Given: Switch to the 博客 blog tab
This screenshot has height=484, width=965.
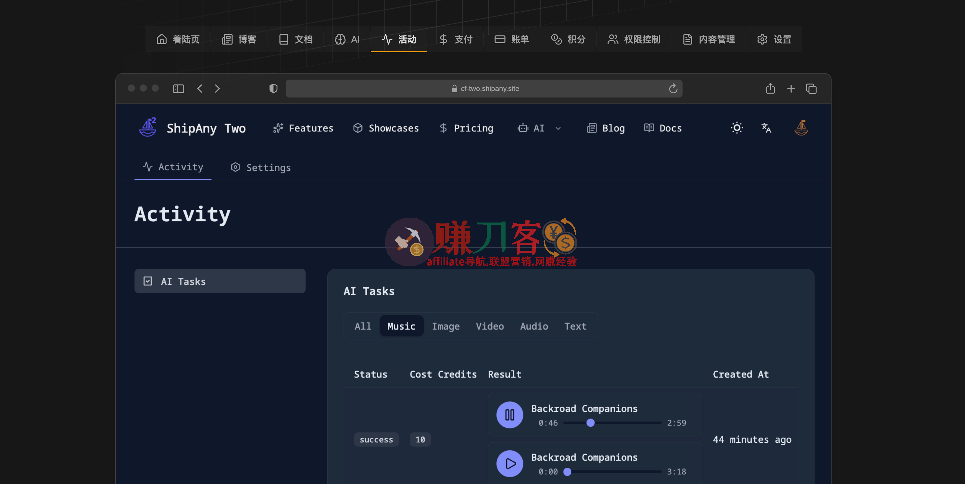Looking at the screenshot, I should (239, 39).
